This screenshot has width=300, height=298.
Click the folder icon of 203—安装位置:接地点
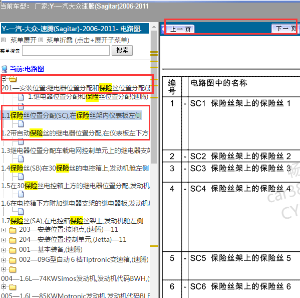coord(13,230)
